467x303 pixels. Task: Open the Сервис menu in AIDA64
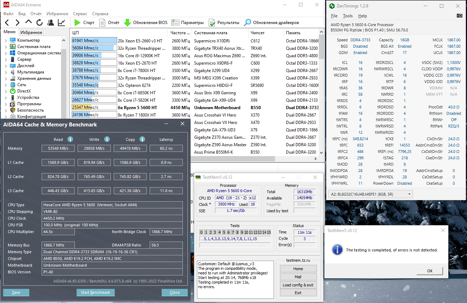(x=80, y=14)
